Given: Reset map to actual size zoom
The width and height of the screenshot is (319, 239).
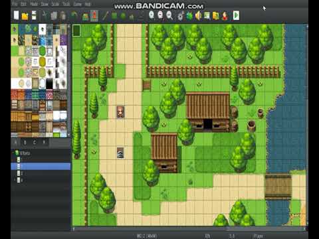Looking at the screenshot, I should [169, 15].
